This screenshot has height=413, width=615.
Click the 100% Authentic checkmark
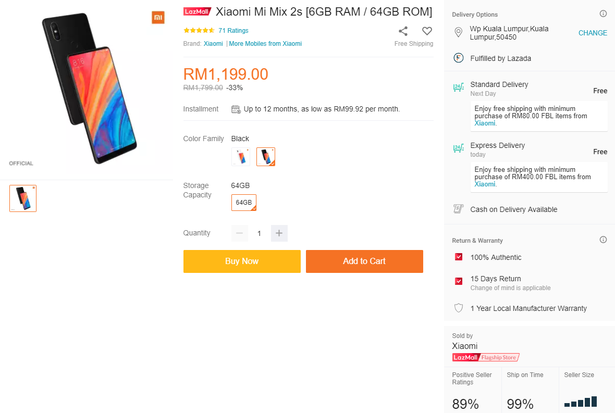click(459, 257)
